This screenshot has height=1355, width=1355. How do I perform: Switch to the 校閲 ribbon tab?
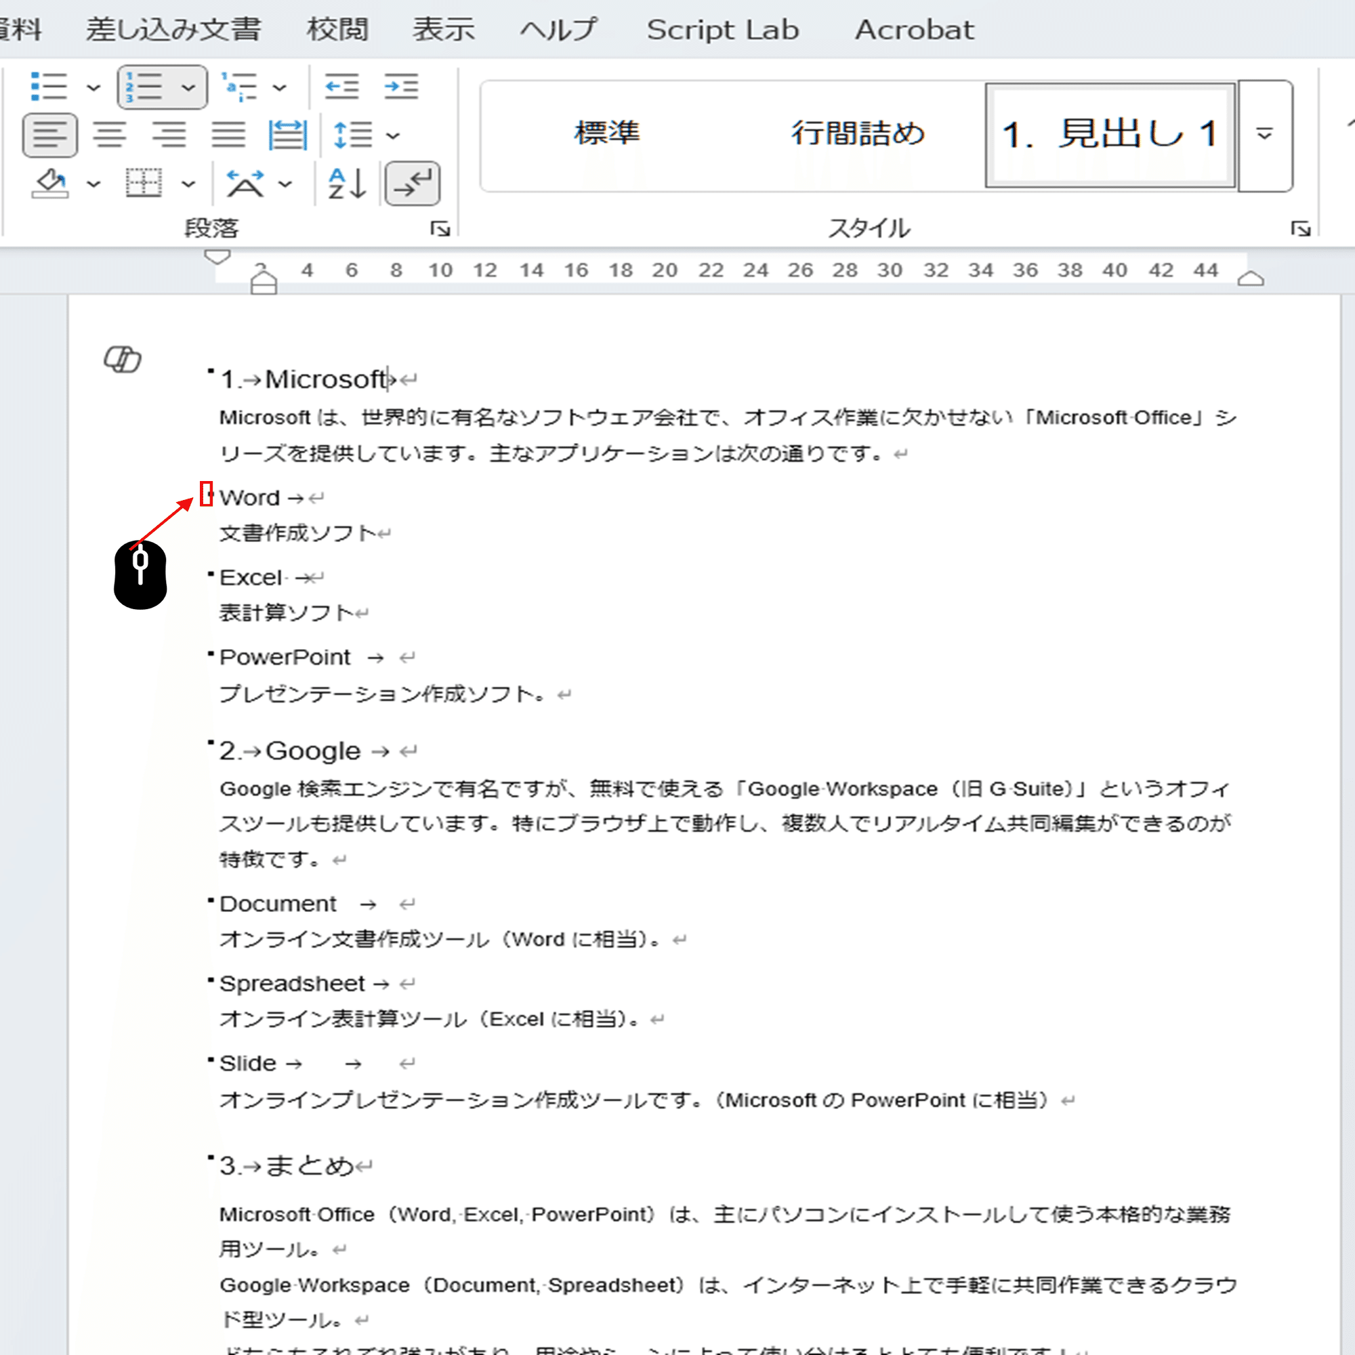coord(339,29)
